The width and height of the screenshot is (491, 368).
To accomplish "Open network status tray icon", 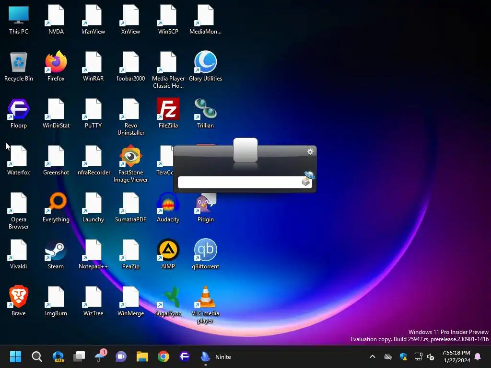I will point(418,356).
